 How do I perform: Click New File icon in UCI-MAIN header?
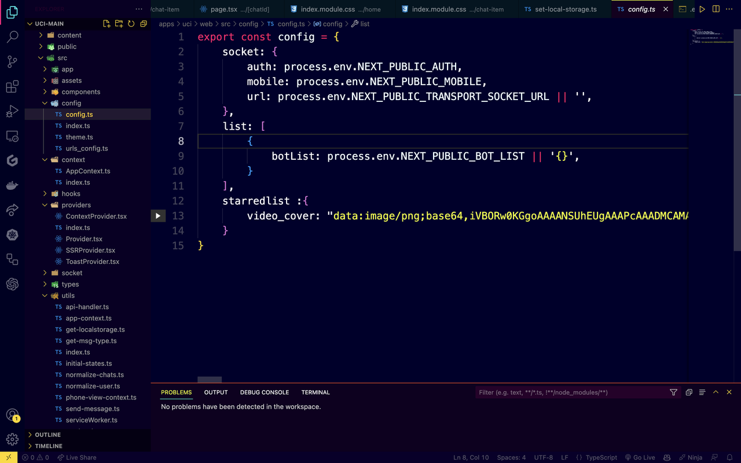[x=107, y=24]
